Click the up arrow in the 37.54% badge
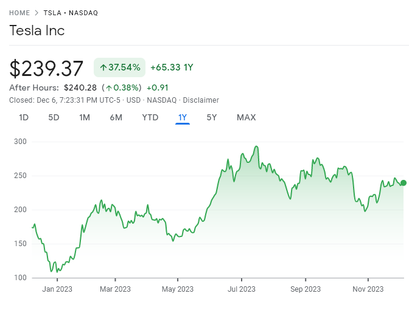This screenshot has width=409, height=313. (103, 67)
